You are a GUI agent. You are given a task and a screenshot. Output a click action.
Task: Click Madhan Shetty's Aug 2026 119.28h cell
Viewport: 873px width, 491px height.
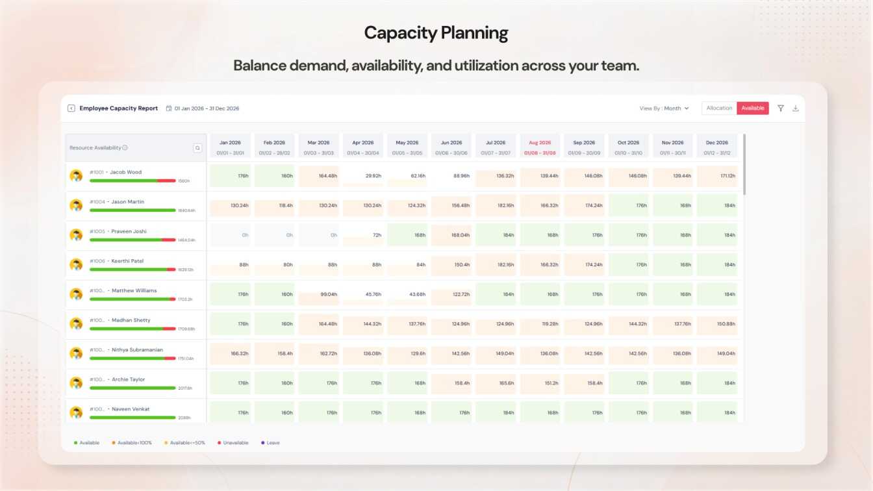pos(540,324)
